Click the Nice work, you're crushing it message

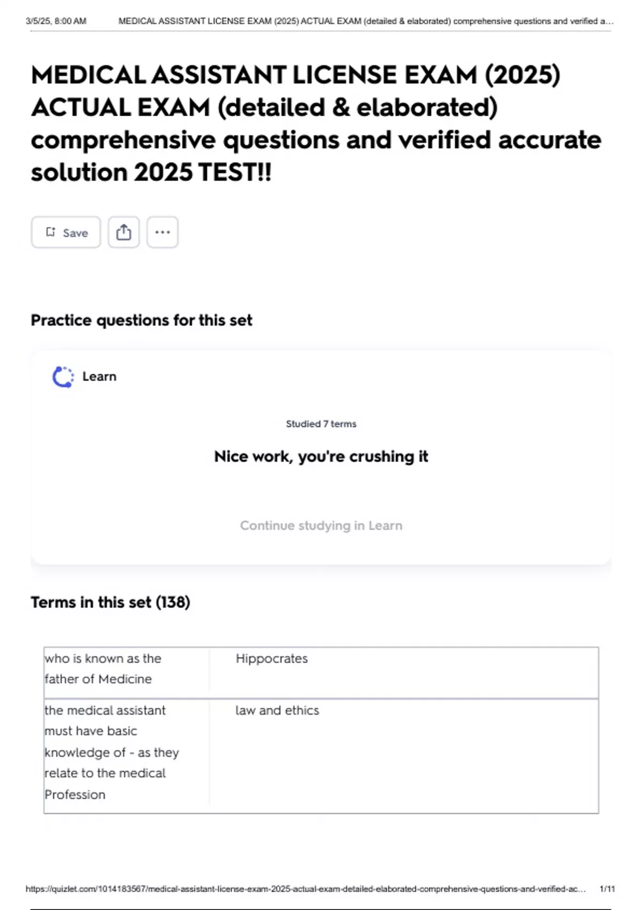pyautogui.click(x=321, y=457)
